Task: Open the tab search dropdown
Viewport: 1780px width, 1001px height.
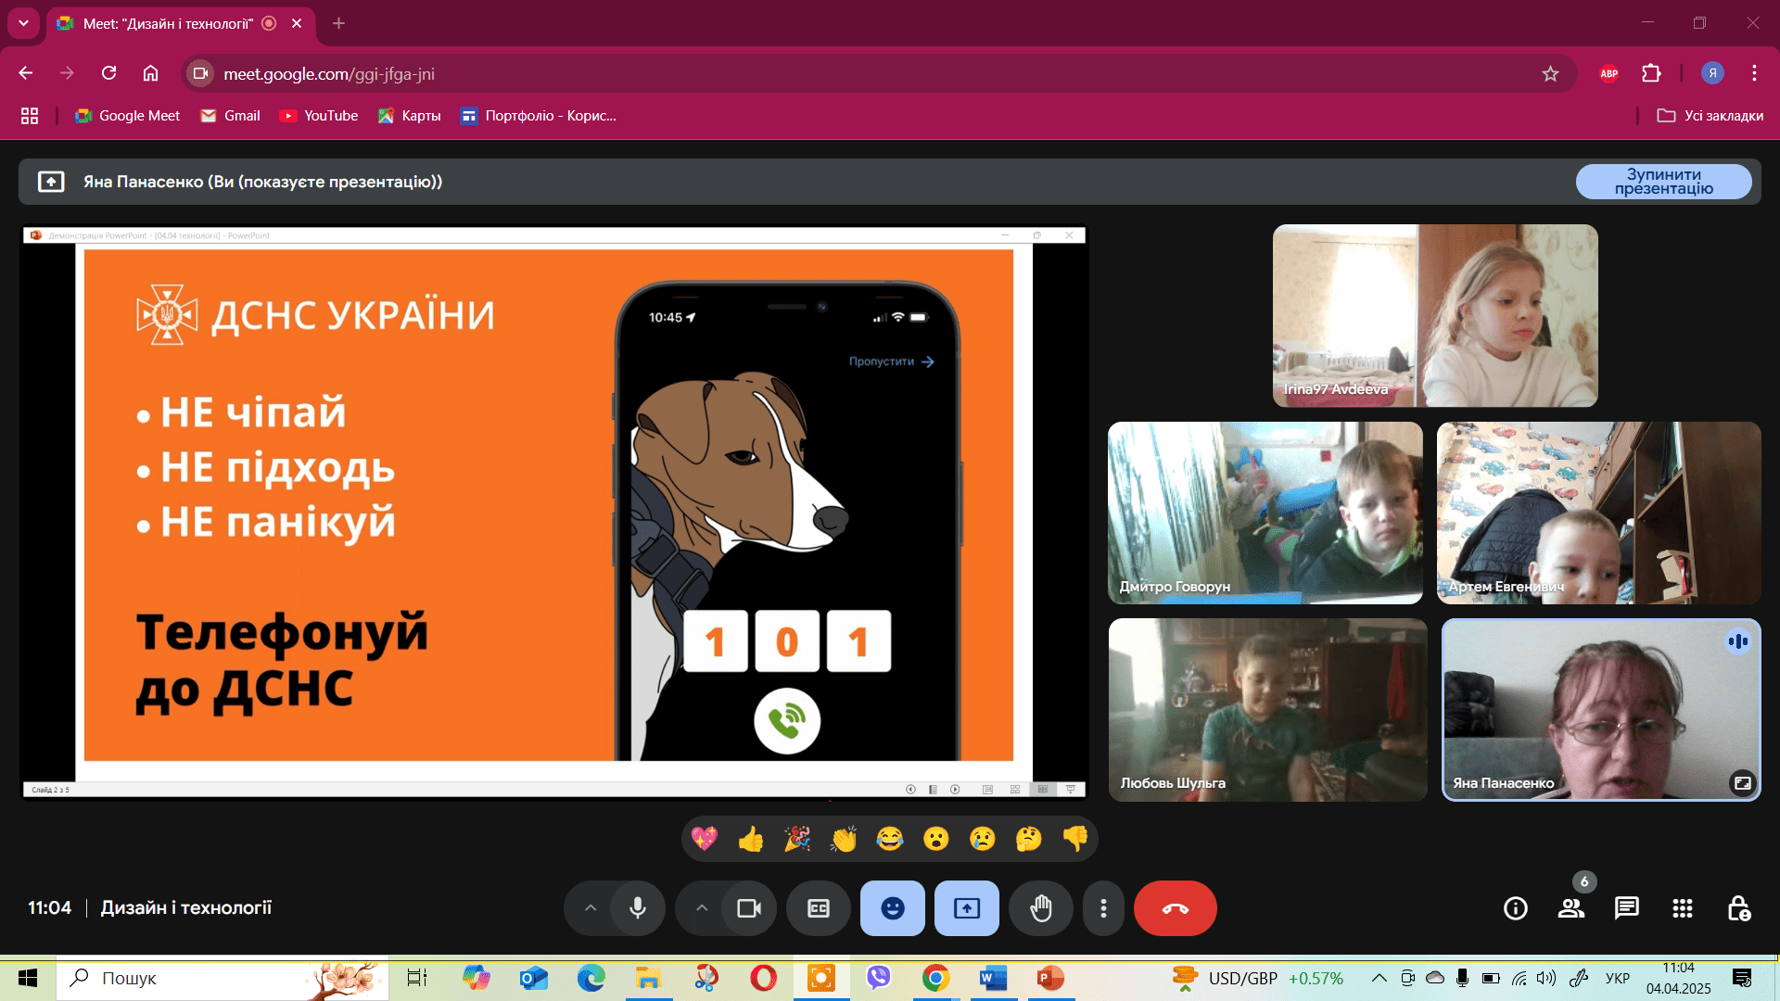Action: coord(23,23)
